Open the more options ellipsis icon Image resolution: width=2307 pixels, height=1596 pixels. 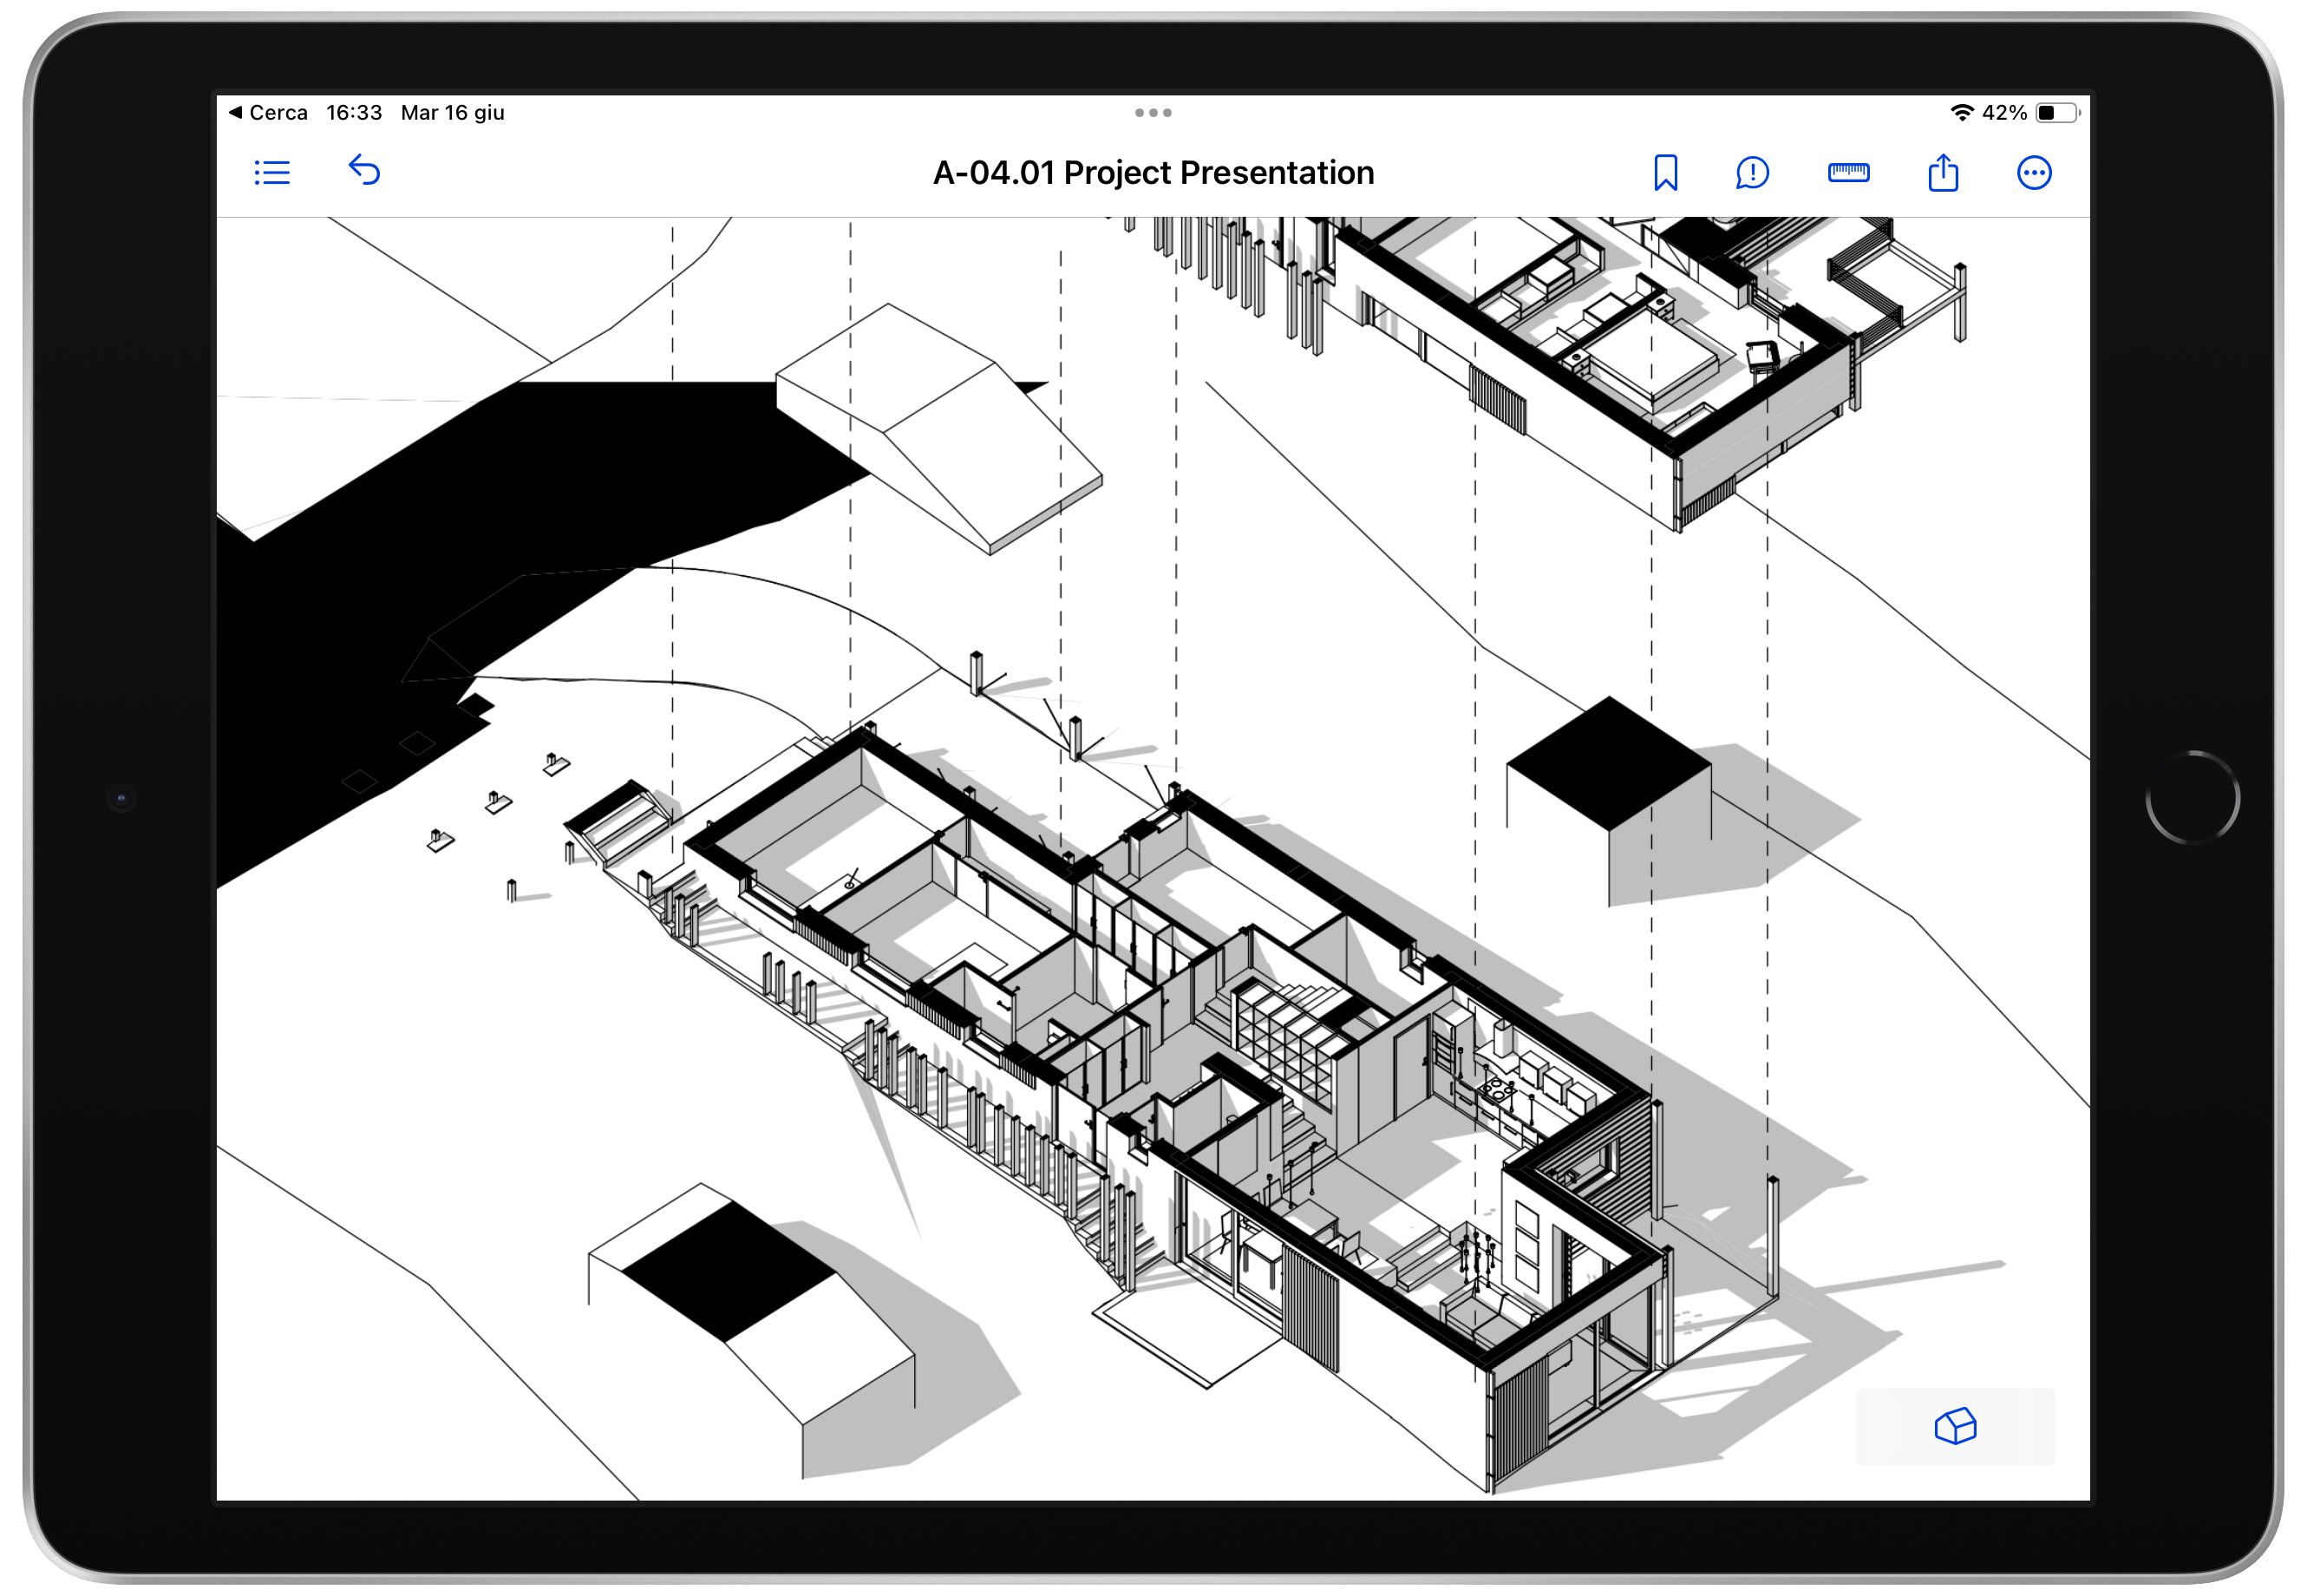point(2034,173)
